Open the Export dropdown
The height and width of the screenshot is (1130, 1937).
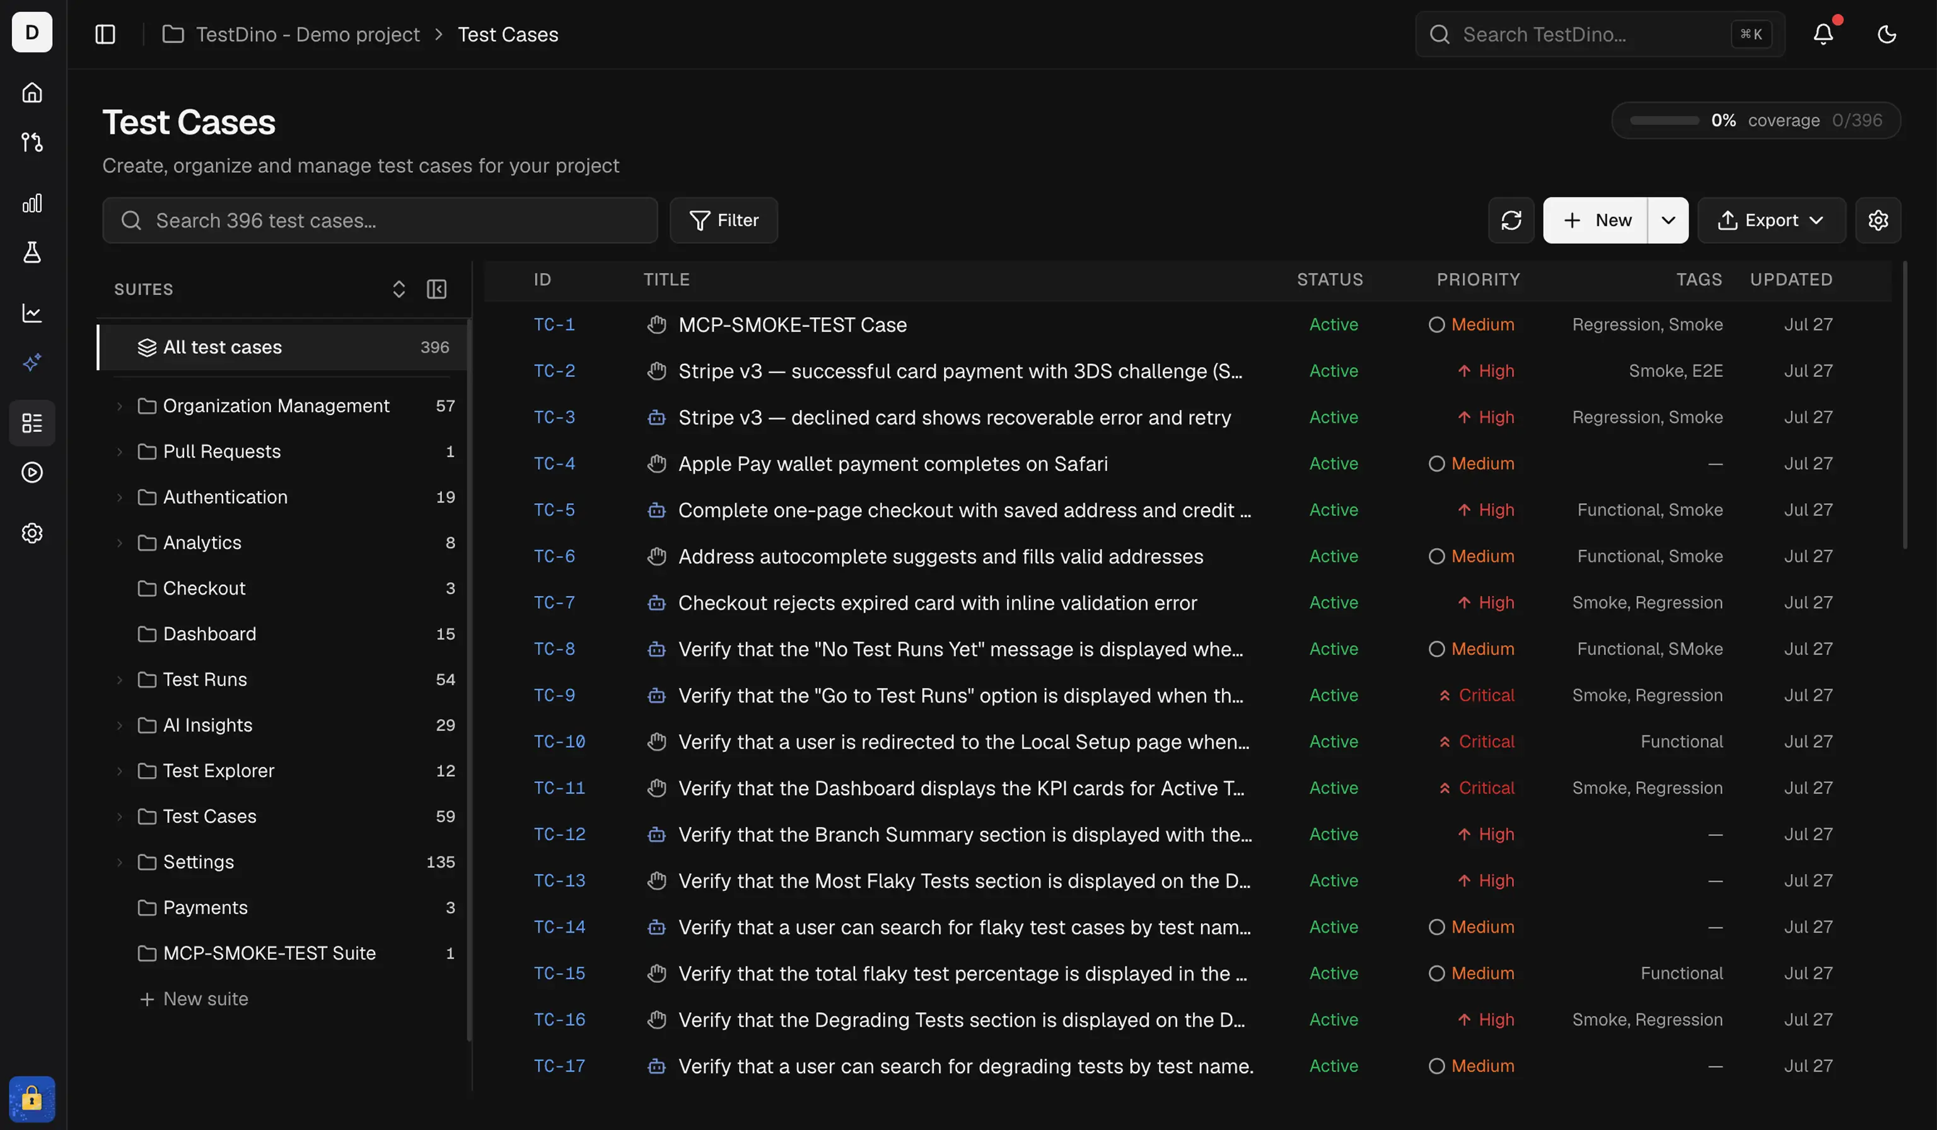[1771, 221]
